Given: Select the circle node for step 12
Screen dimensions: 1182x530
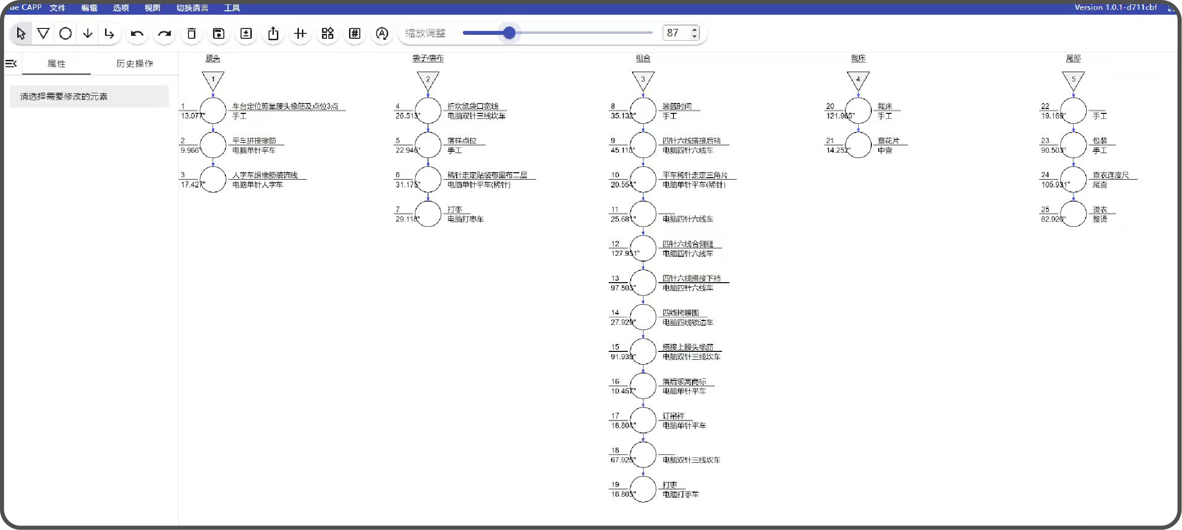Looking at the screenshot, I should (643, 248).
